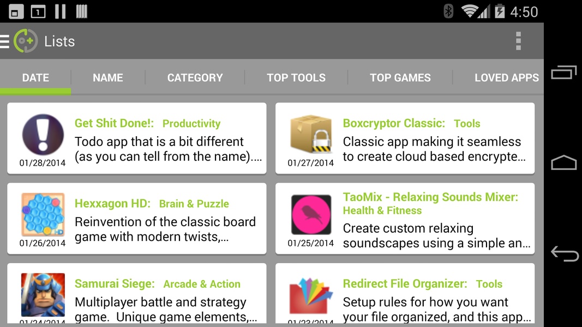Tap the Health & Fitness category label
Image resolution: width=582 pixels, height=327 pixels.
point(382,210)
